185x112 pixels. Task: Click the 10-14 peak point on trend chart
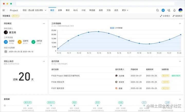coord(99,32)
